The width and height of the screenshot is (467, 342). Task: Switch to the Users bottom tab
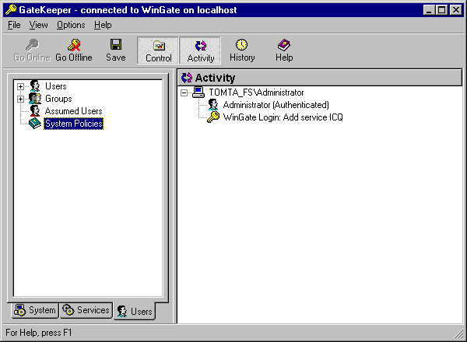tap(135, 311)
